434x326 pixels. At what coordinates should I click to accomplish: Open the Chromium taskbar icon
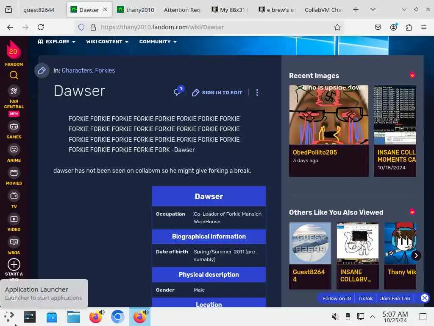pyautogui.click(x=118, y=317)
